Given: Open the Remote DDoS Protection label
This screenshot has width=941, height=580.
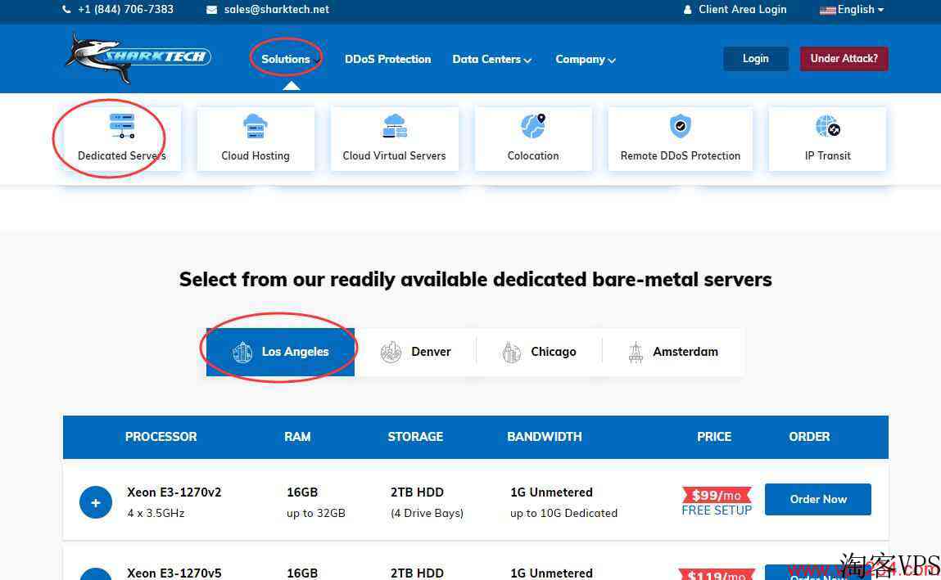Looking at the screenshot, I should coord(680,155).
